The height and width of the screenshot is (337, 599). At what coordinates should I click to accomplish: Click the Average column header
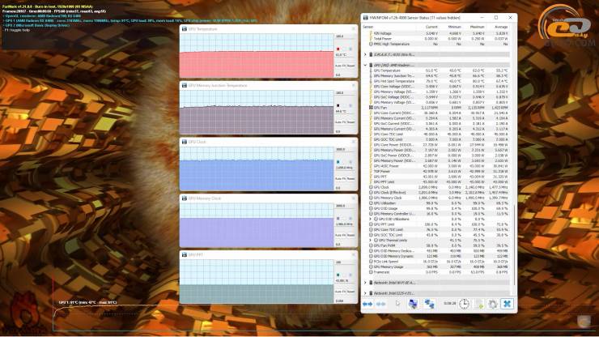click(x=501, y=28)
